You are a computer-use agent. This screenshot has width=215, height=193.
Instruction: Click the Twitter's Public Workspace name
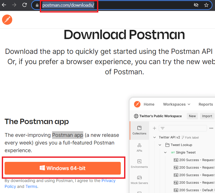(x=161, y=116)
